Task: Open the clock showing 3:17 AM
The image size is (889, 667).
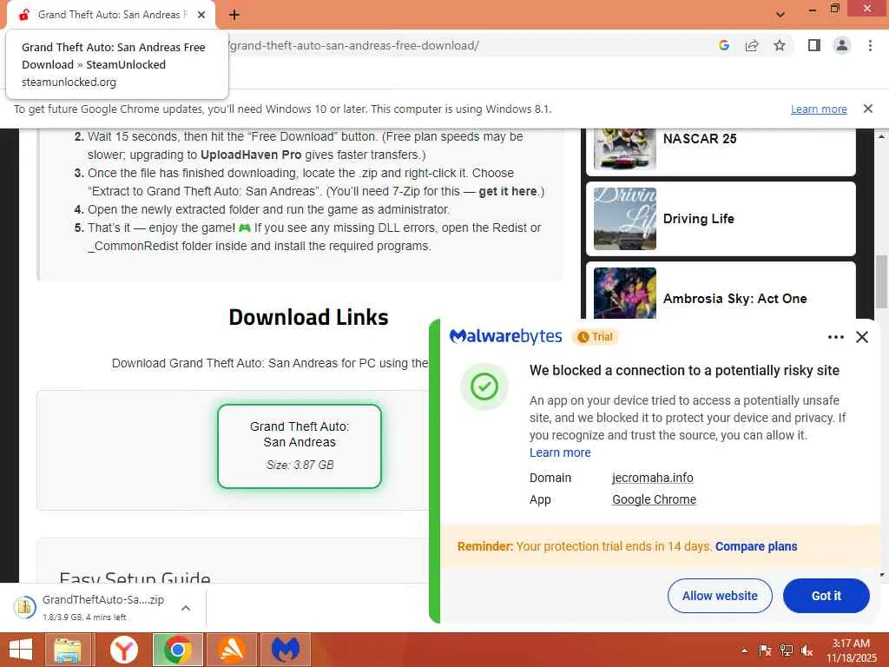Action: click(851, 650)
